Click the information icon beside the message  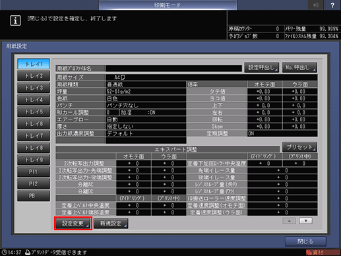tap(15, 20)
